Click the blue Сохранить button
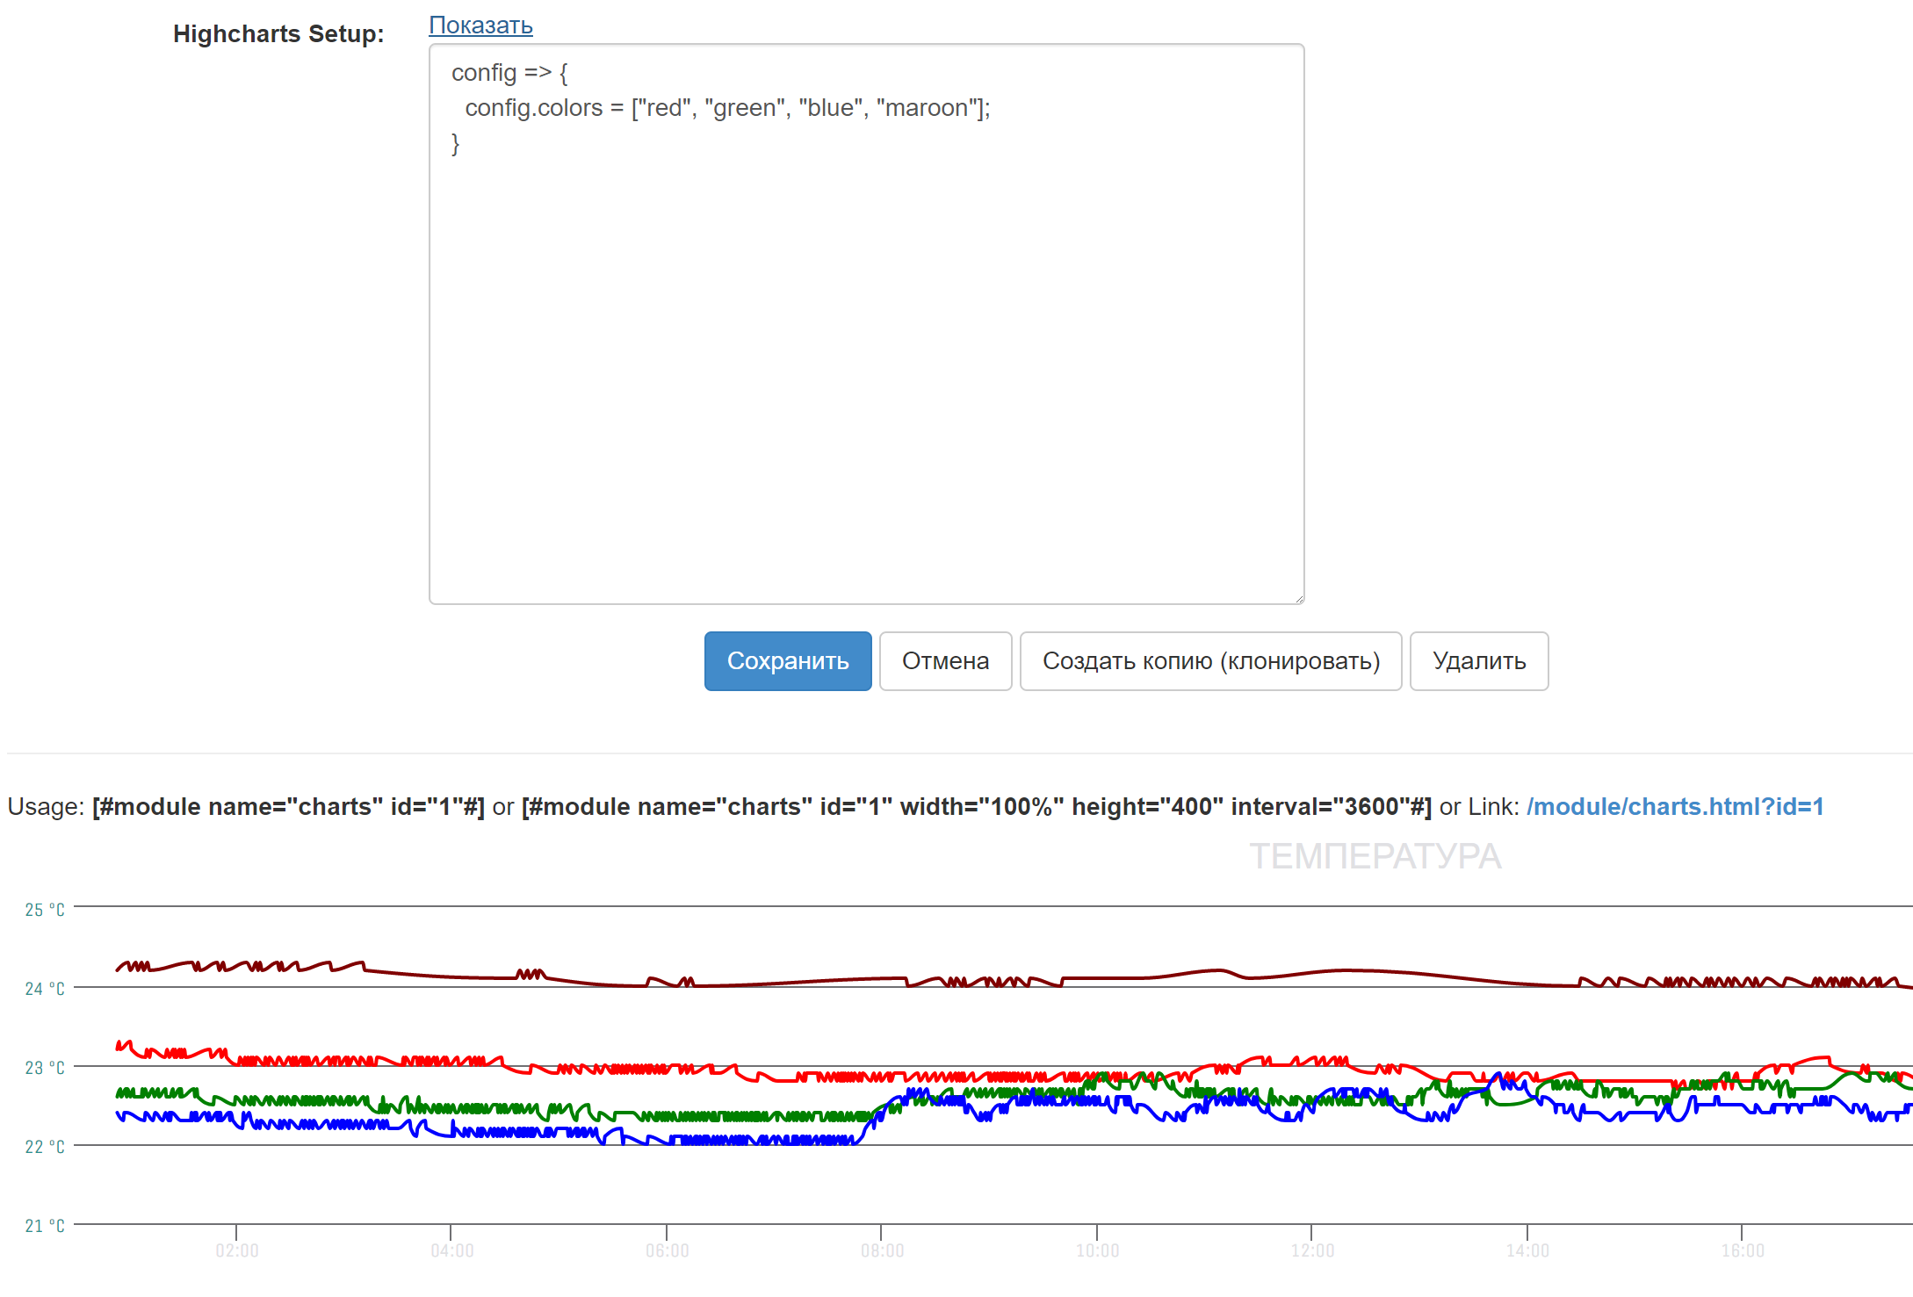Image resolution: width=1913 pixels, height=1297 pixels. tap(787, 661)
